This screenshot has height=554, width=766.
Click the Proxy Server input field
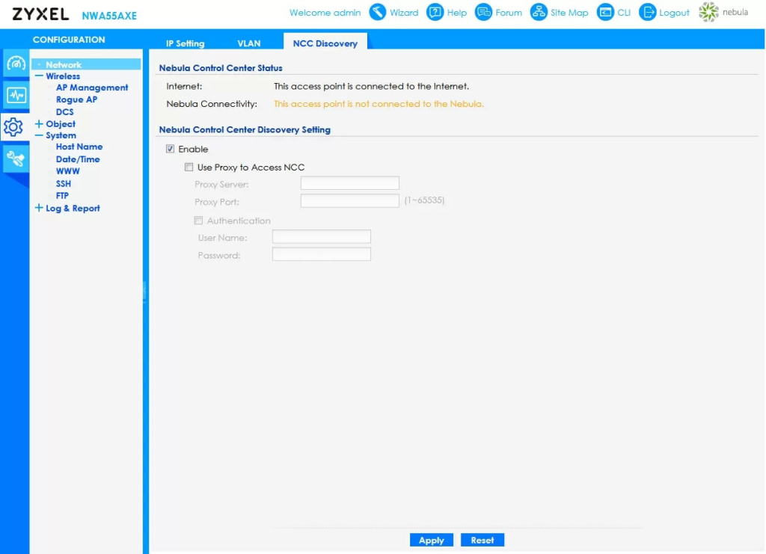click(x=349, y=183)
